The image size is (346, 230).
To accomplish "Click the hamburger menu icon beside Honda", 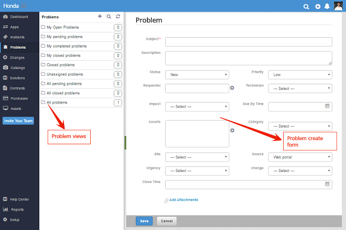I will click(24, 6).
